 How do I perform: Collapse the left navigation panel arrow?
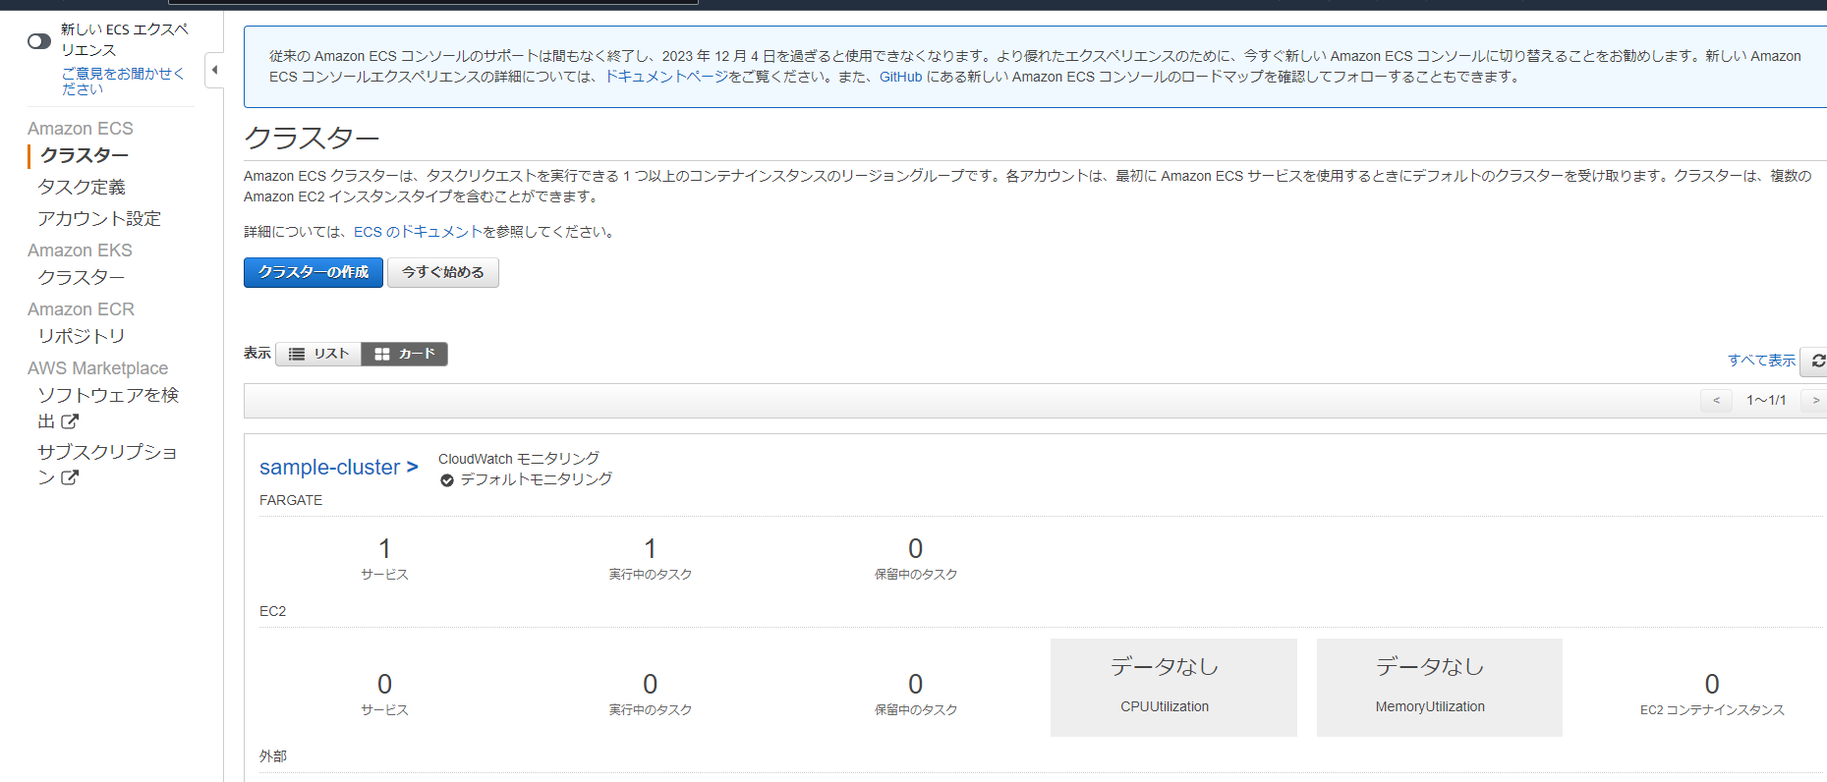(214, 70)
